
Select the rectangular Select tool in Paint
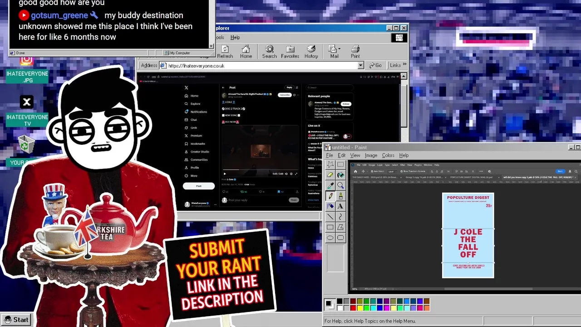pos(340,164)
